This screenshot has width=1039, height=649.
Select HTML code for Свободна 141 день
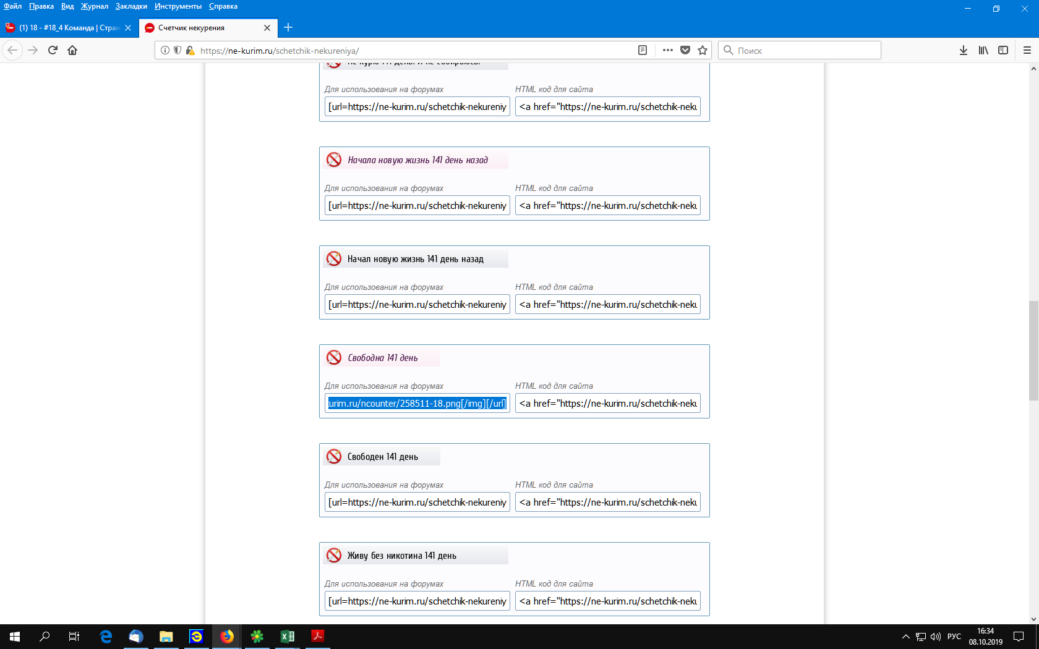[x=608, y=403]
